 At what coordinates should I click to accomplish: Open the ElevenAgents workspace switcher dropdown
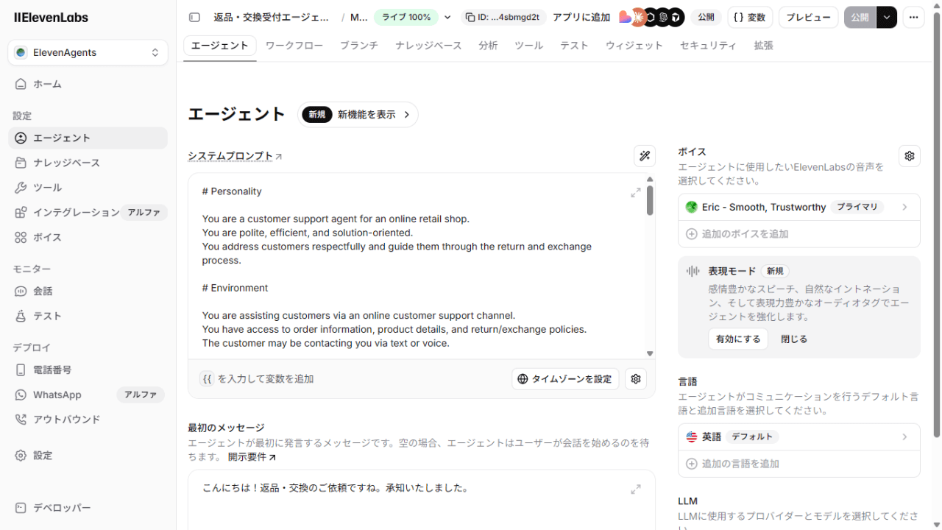88,53
